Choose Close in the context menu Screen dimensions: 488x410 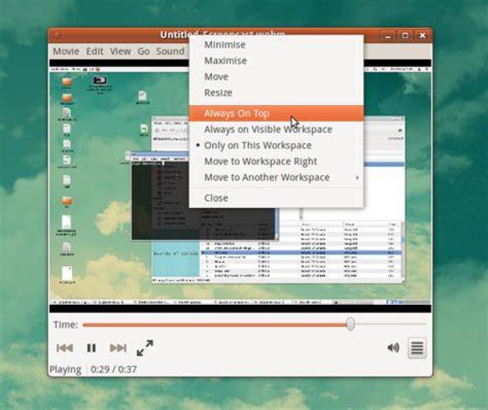[x=276, y=198]
